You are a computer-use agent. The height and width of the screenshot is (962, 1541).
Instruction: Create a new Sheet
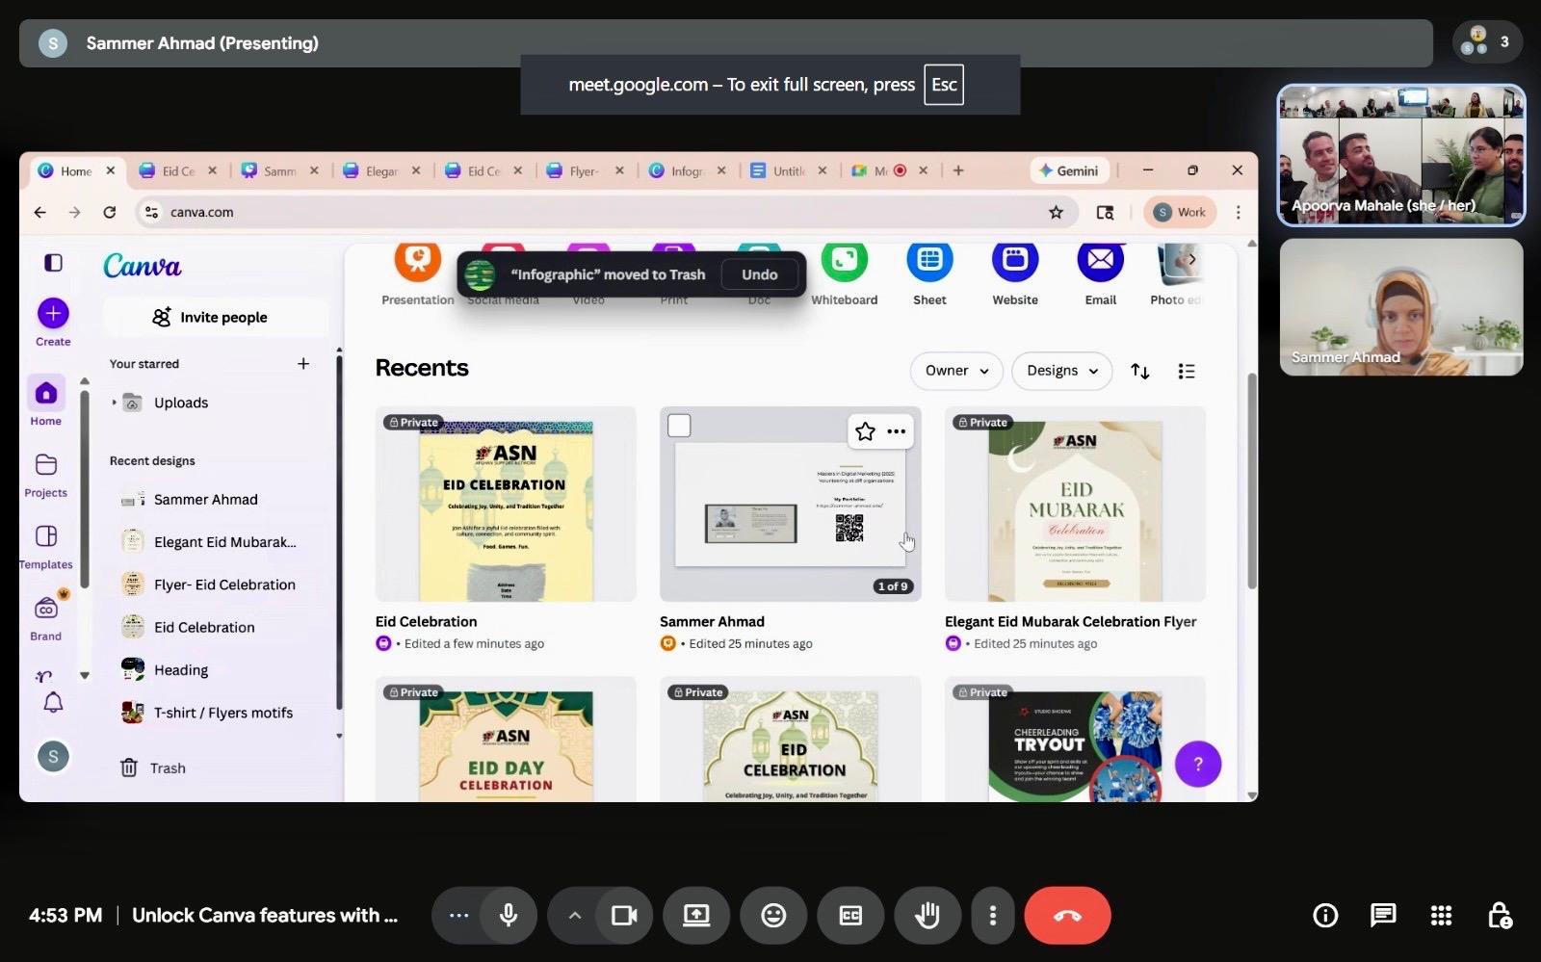point(929,273)
